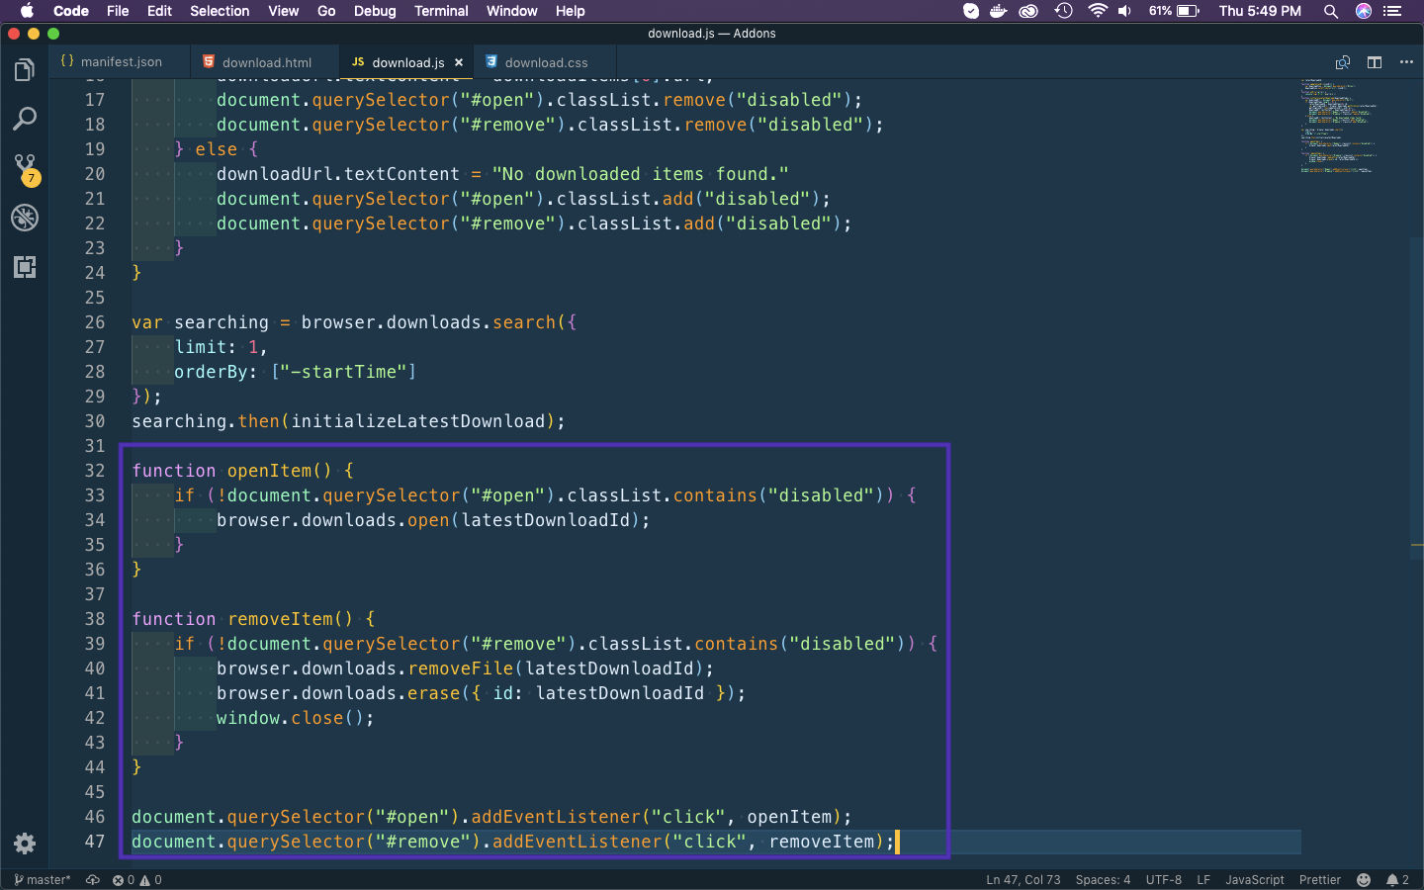Viewport: 1424px width, 890px height.
Task: Open the Code application menu
Action: (71, 11)
